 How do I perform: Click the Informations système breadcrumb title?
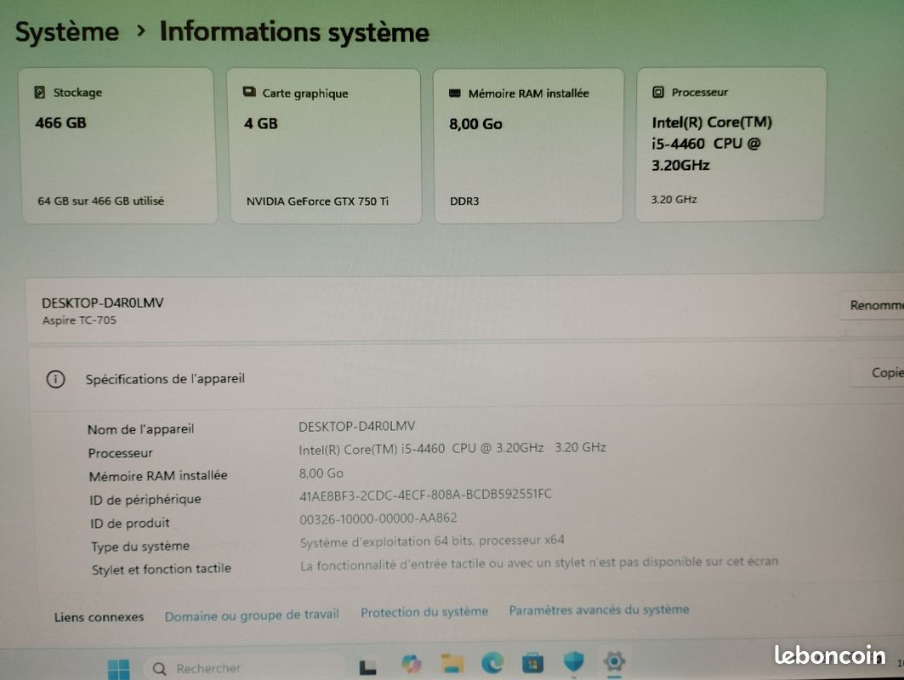click(x=294, y=31)
